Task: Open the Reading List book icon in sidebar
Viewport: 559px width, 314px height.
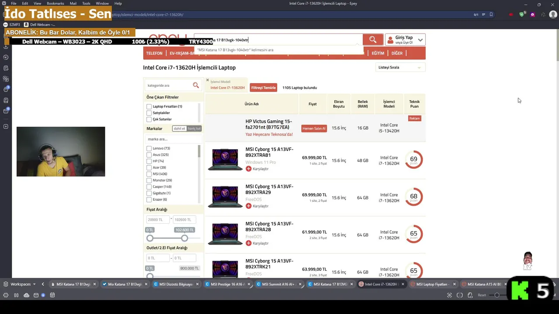Action: coord(6,100)
